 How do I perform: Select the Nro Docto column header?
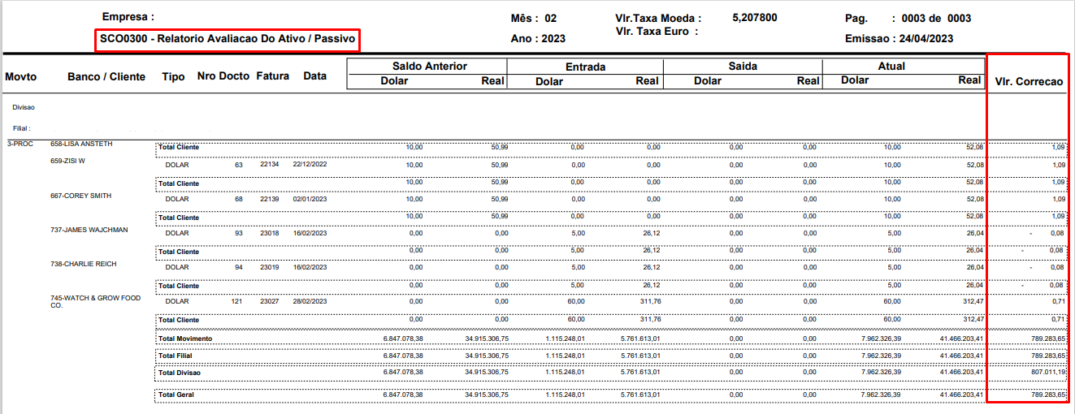tap(223, 76)
